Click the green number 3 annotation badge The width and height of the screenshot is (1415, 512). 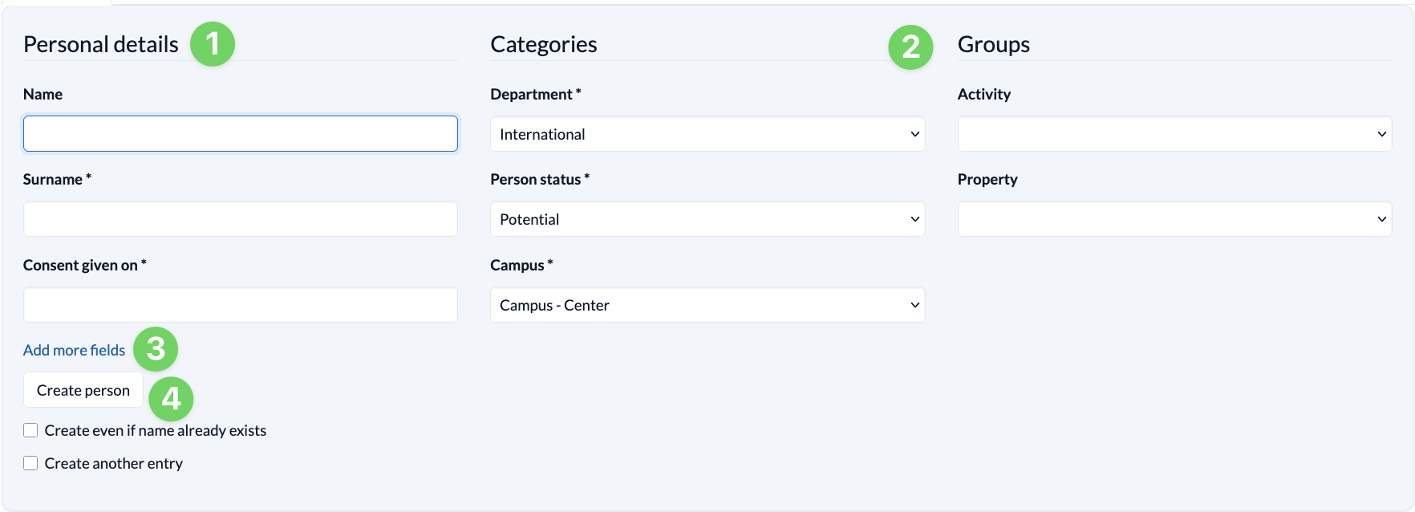coord(156,349)
